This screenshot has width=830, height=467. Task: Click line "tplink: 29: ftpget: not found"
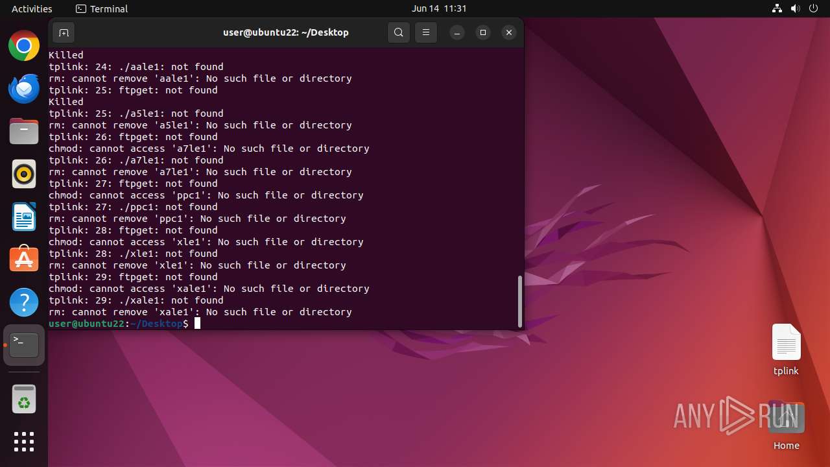pos(133,277)
